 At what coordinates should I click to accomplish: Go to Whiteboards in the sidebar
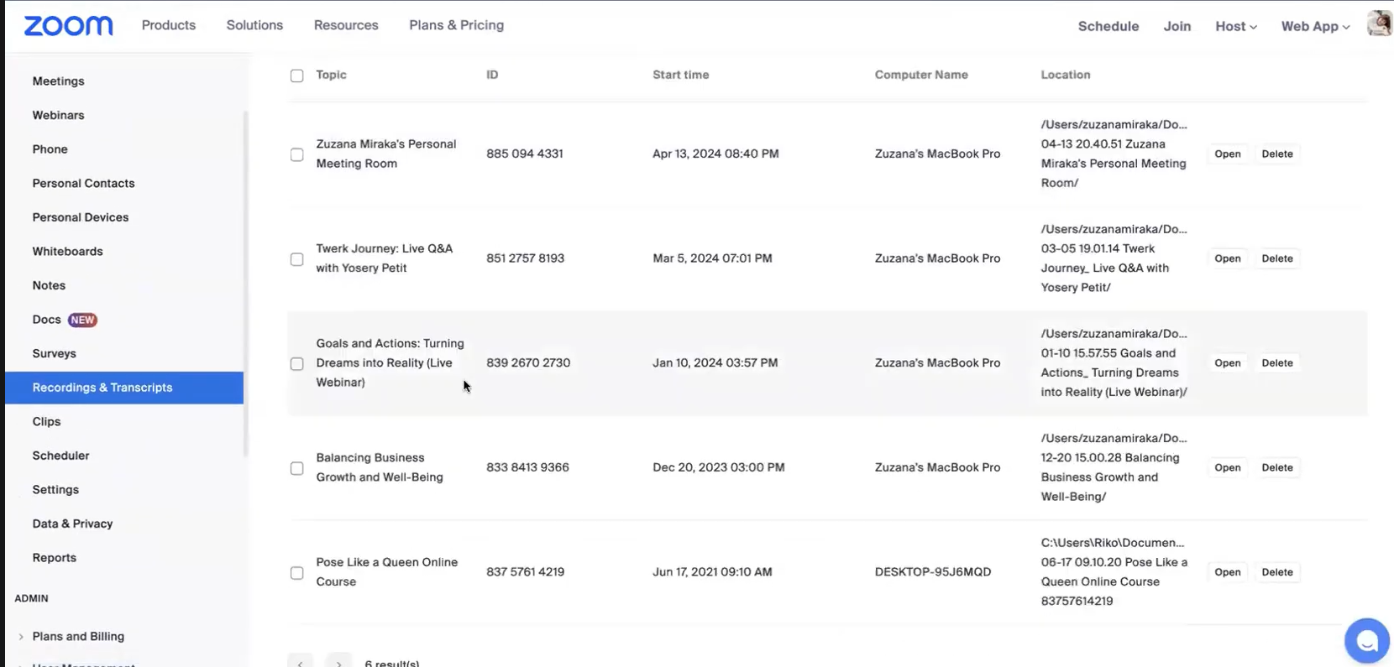tap(67, 252)
